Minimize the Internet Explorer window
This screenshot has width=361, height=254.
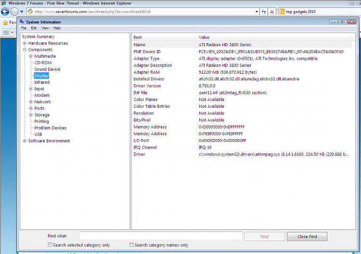coord(352,3)
